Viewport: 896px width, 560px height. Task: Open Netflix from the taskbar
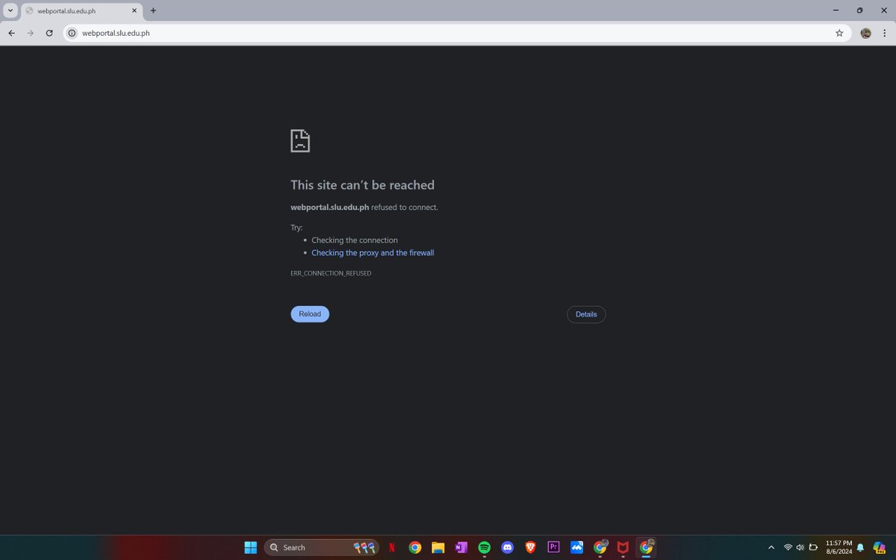tap(392, 547)
